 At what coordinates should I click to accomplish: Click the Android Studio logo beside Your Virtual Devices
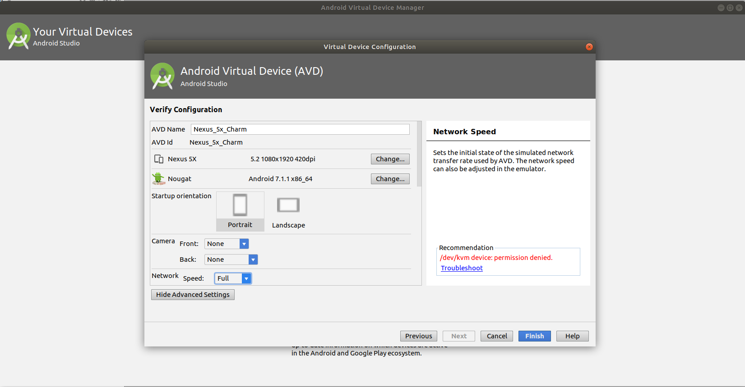(x=19, y=36)
